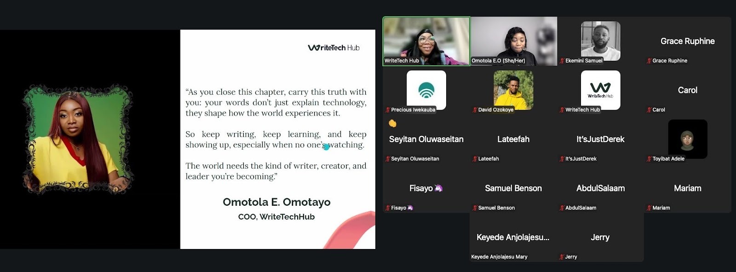Click the large AbdulSalaam display name
Viewport: 736px width, 272px height.
coord(600,188)
